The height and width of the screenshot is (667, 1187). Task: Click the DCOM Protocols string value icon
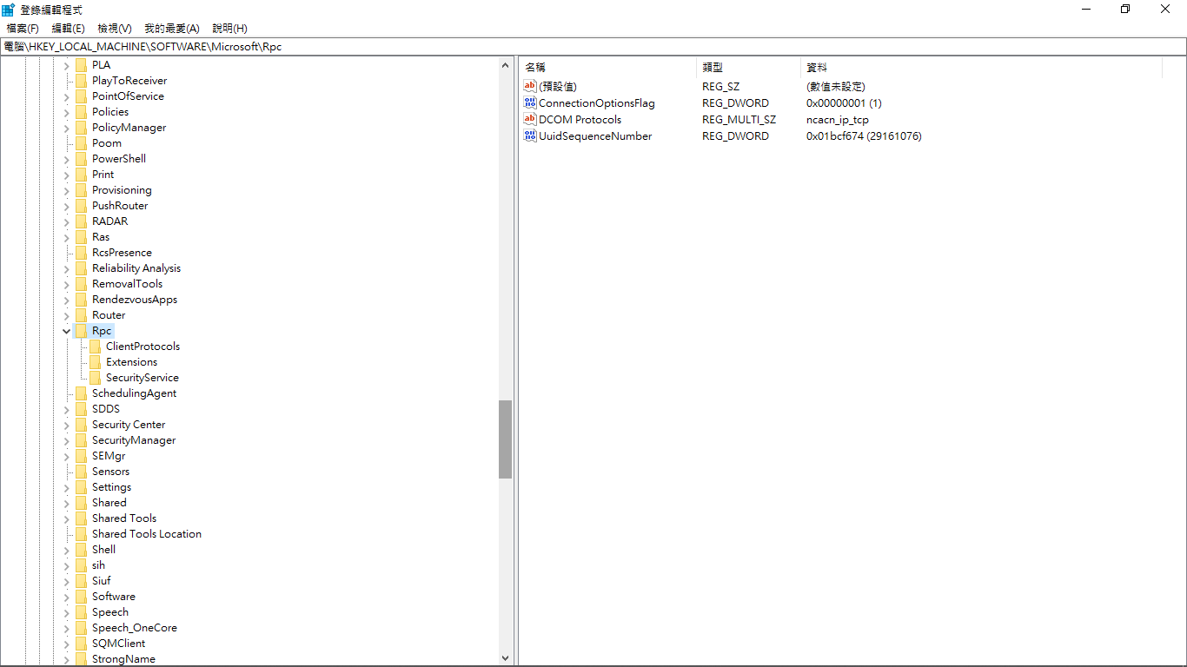coord(530,119)
